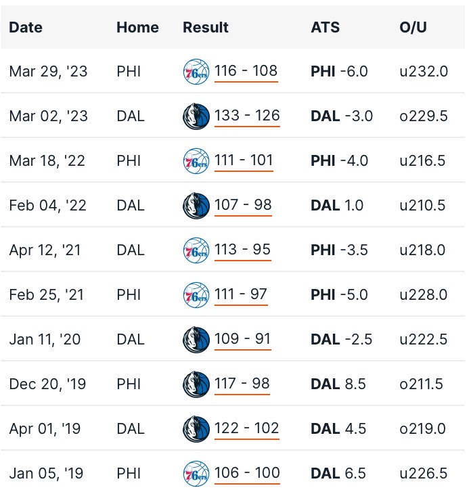Screen dimensions: 469x490
Task: Select the Result column header
Action: [206, 28]
